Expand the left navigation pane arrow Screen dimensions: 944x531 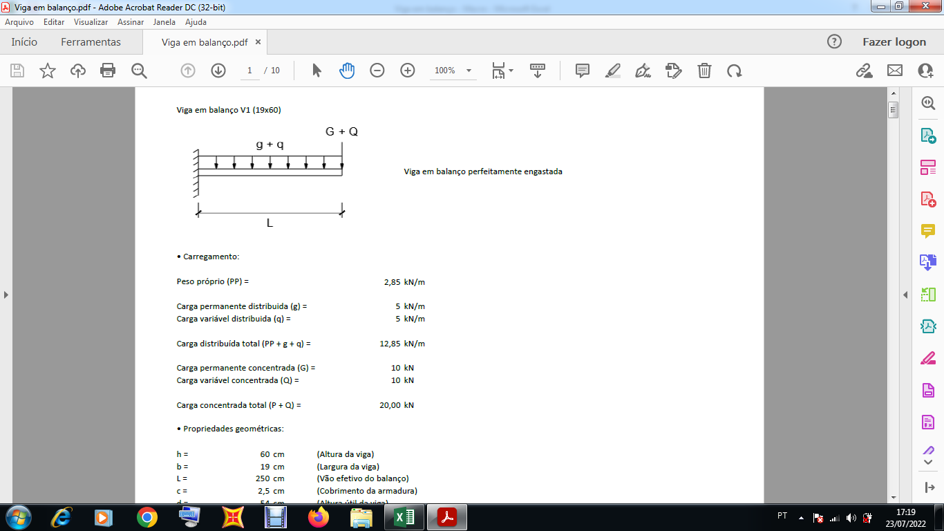pyautogui.click(x=6, y=295)
